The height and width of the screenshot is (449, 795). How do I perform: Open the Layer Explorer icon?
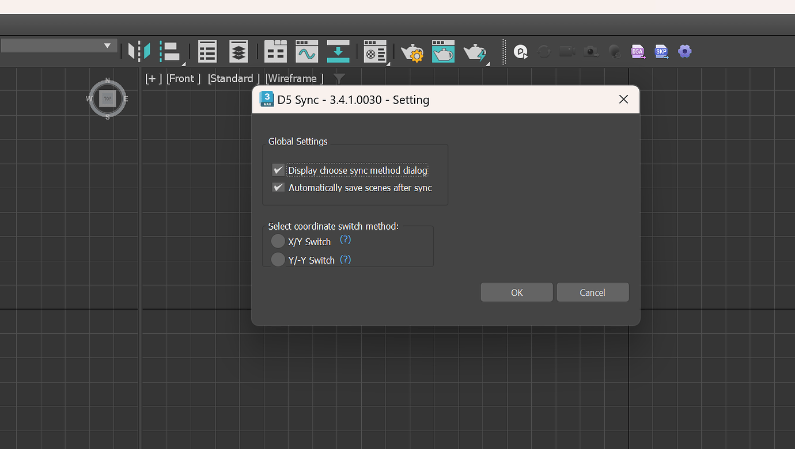pos(238,51)
